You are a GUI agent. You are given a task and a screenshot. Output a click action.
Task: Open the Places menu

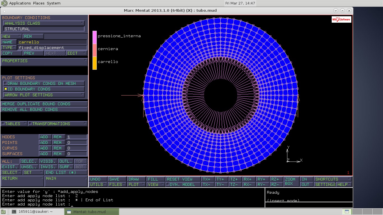tap(38, 3)
